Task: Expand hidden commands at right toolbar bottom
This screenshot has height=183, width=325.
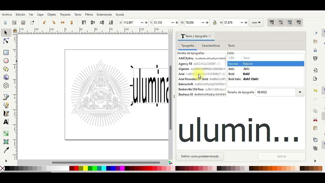Action: coord(315,161)
